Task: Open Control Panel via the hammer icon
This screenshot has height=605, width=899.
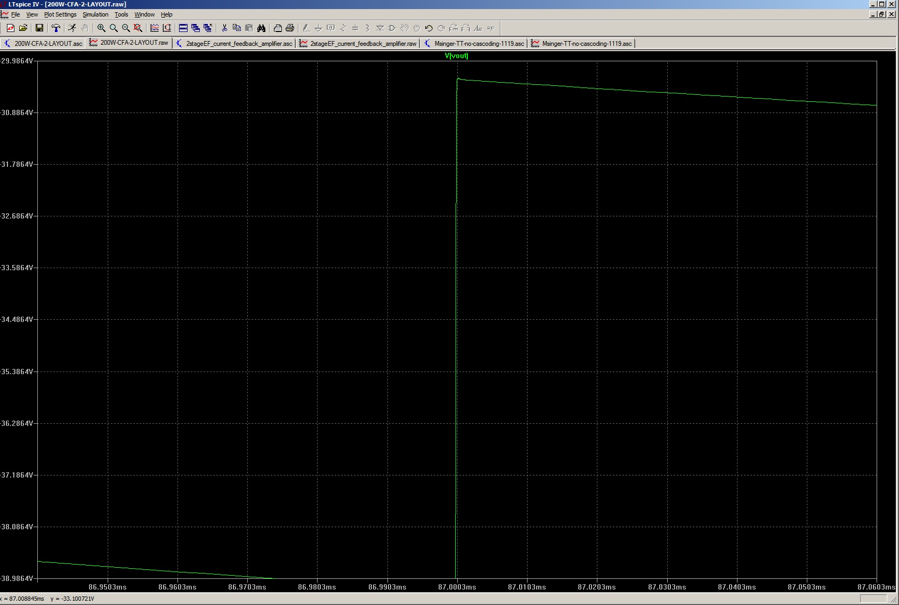Action: point(56,28)
